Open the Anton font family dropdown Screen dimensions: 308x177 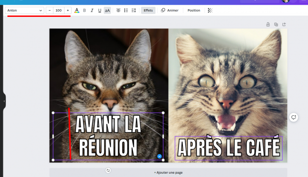(x=25, y=11)
